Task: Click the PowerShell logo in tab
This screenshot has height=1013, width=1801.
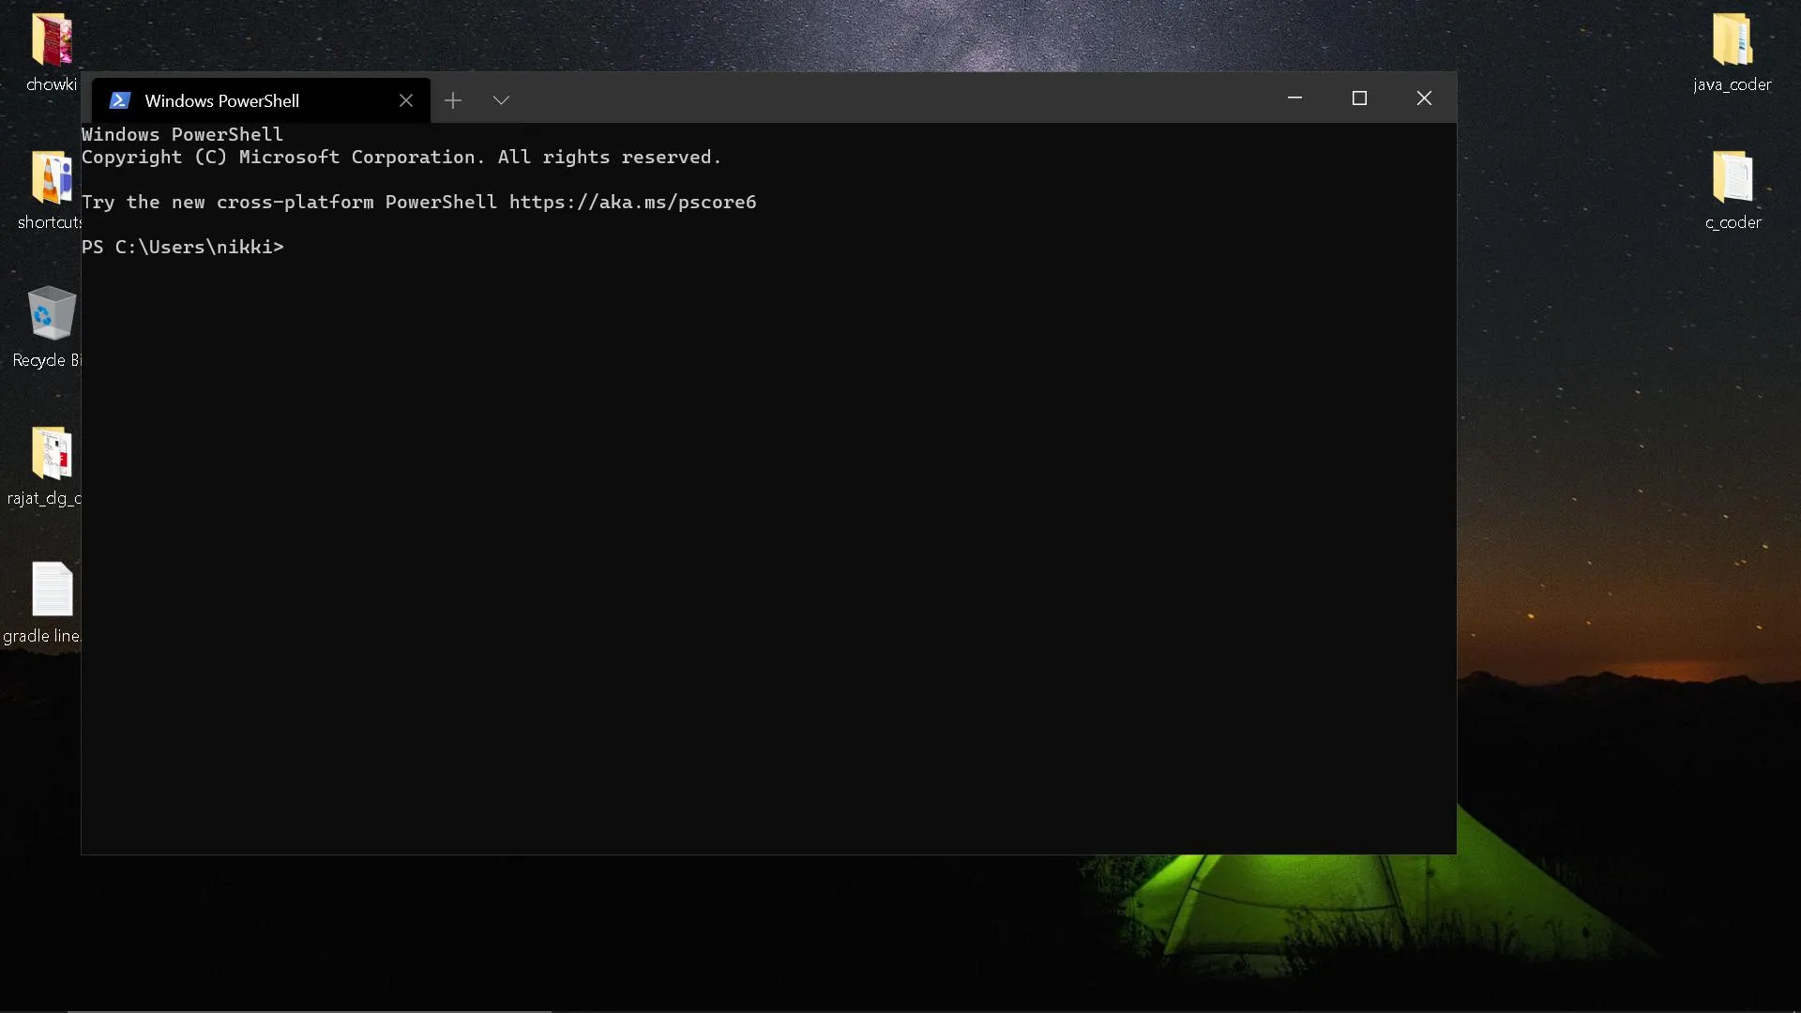Action: [x=119, y=100]
